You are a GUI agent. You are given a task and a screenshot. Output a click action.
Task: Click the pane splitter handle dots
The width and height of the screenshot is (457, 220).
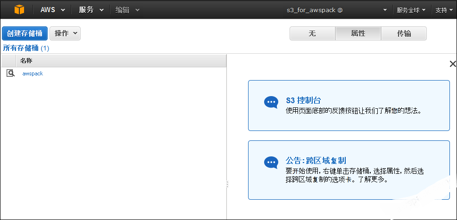pos(227,184)
